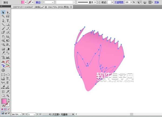Select the Blend tool
Viewport: 162px width, 117px height.
pyautogui.click(x=8, y=53)
